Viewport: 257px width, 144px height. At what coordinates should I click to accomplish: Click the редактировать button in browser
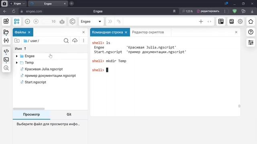[208, 11]
